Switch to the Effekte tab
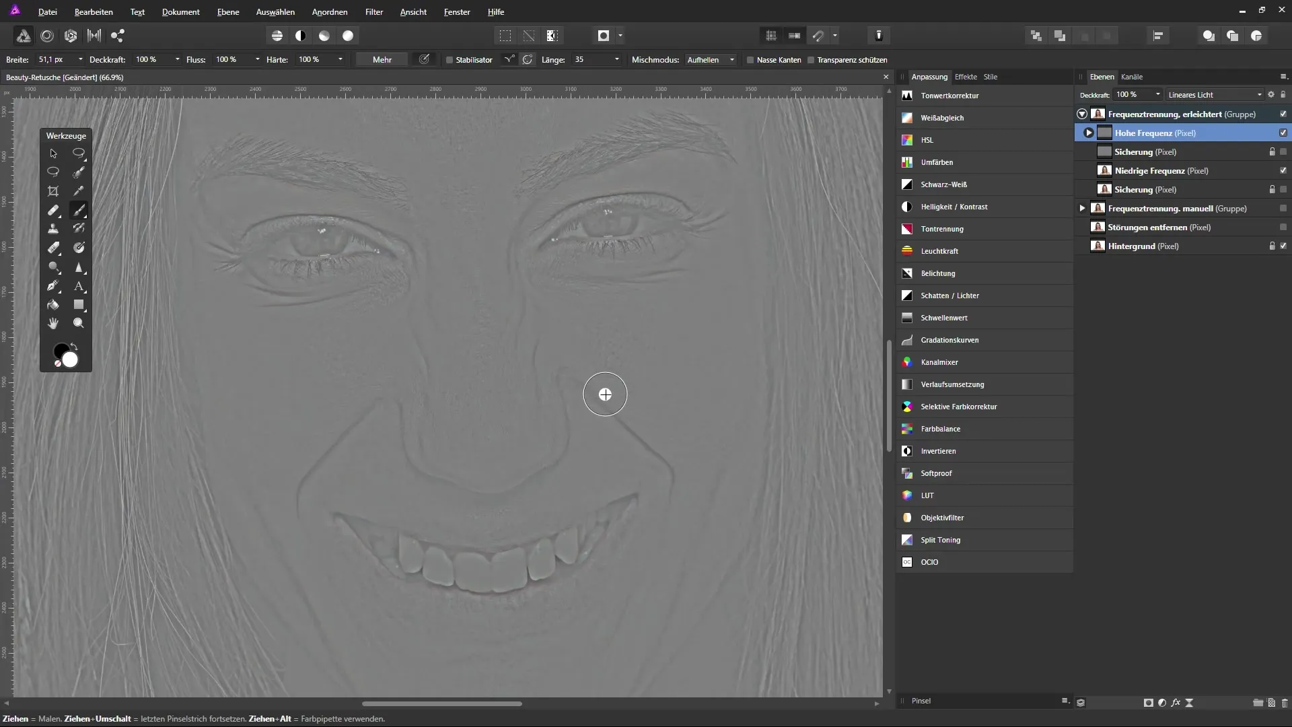The height and width of the screenshot is (727, 1292). pyautogui.click(x=966, y=77)
